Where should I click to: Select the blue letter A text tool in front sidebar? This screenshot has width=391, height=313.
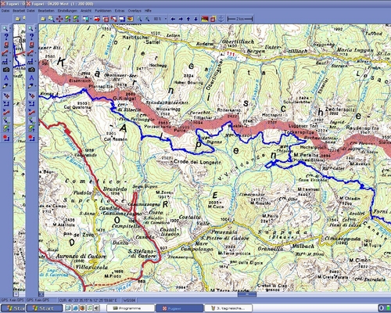[x=31, y=77]
